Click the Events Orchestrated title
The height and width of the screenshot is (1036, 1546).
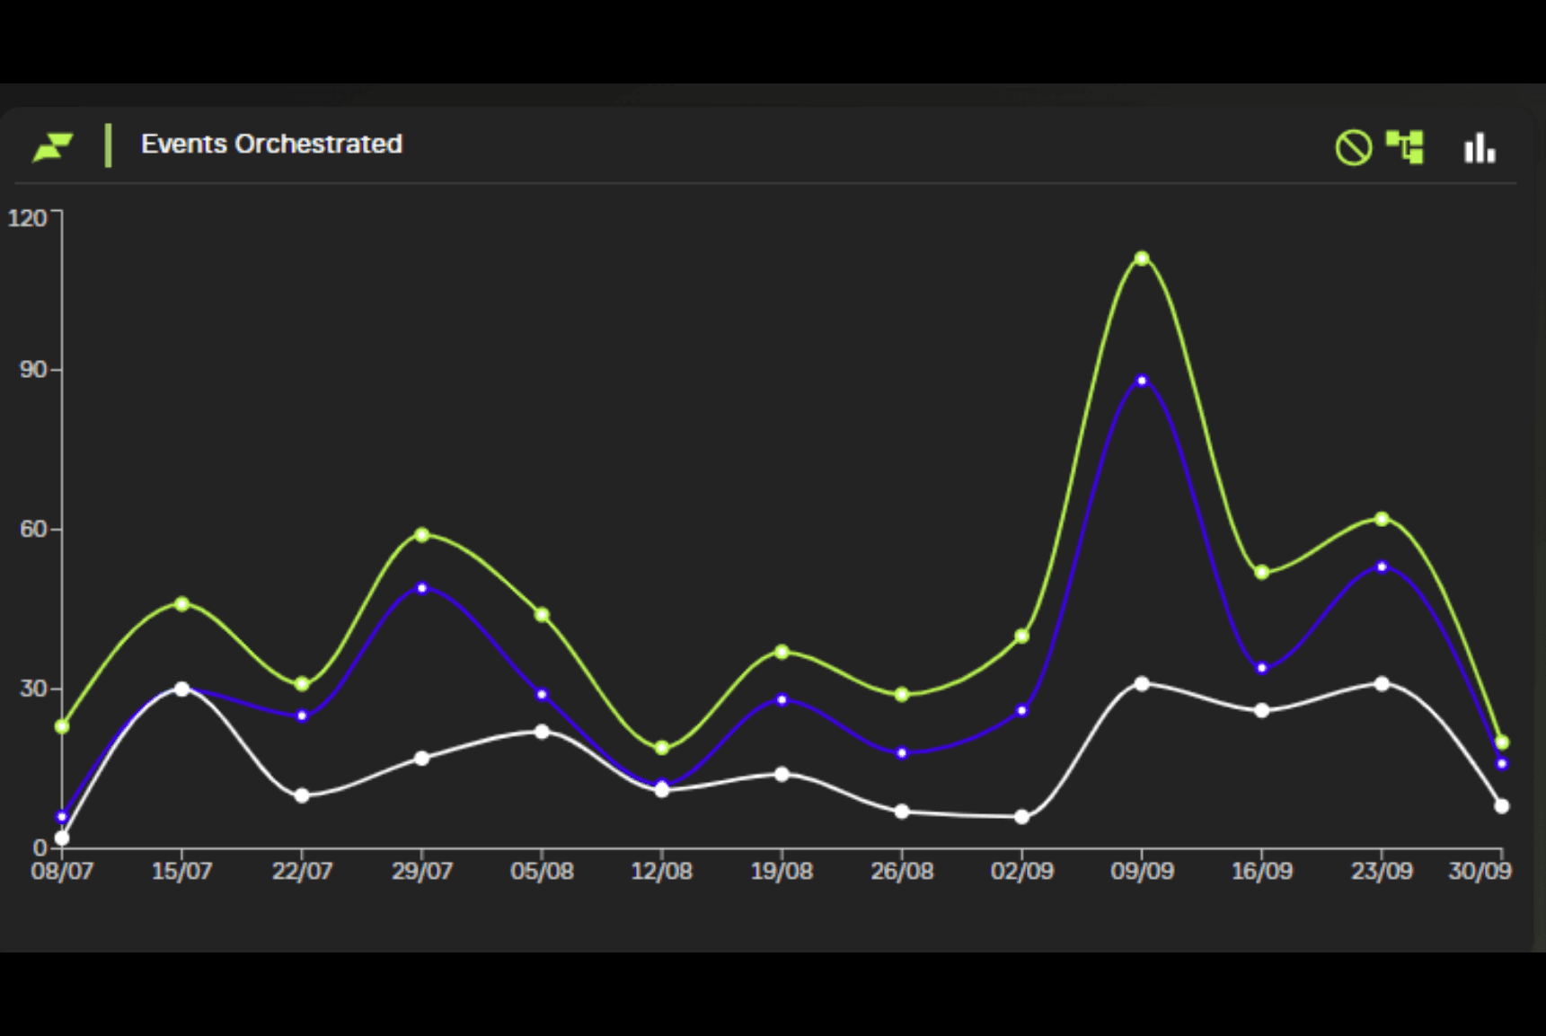coord(271,144)
